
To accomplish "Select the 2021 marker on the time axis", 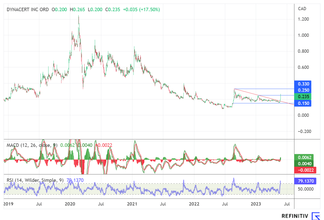I will [132, 204].
